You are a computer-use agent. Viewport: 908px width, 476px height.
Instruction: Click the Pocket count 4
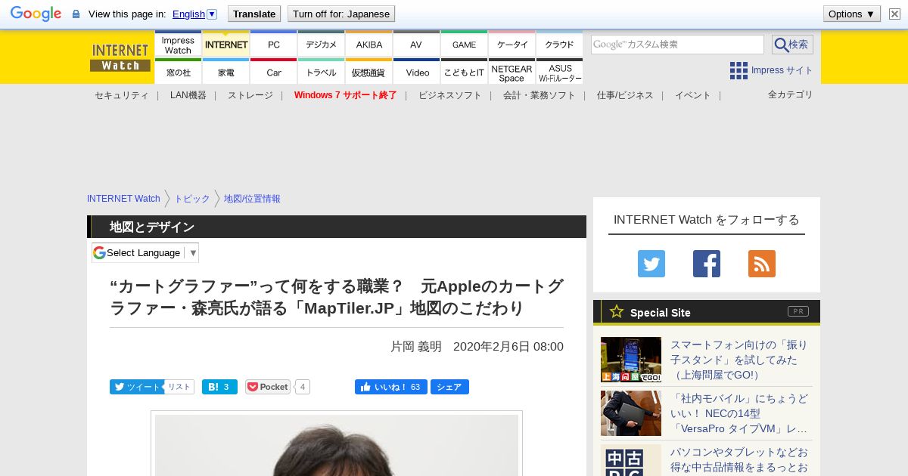(x=302, y=387)
